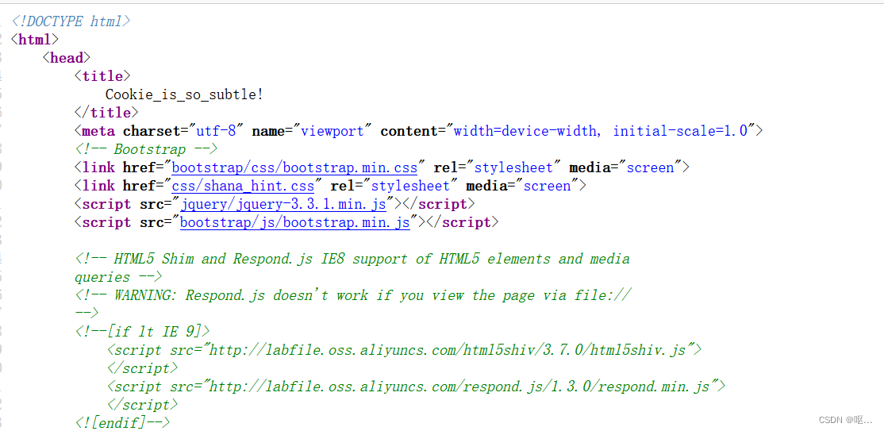Open the bootstrap/js/bootstrap.min.js script link
Image resolution: width=884 pixels, height=431 pixels.
295,222
